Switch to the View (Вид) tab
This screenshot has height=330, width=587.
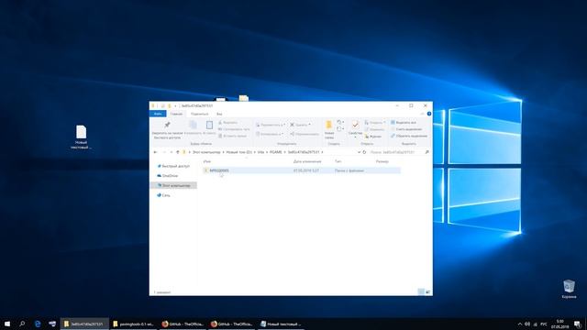(x=219, y=114)
